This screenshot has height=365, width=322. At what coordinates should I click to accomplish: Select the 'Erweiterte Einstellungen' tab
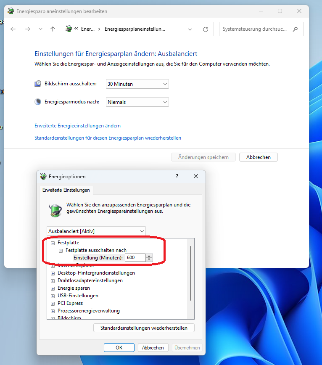tap(66, 190)
